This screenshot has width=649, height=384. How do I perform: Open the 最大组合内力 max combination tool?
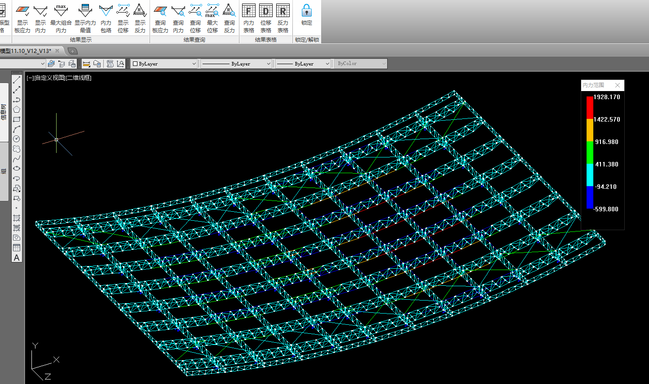click(61, 19)
